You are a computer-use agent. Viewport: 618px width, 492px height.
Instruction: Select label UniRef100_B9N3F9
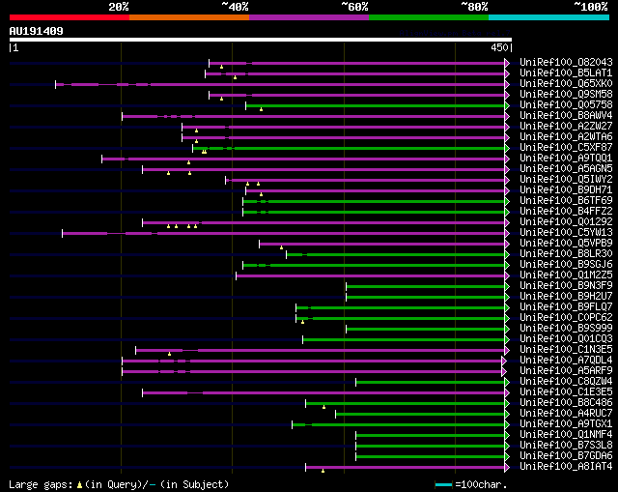coord(566,286)
